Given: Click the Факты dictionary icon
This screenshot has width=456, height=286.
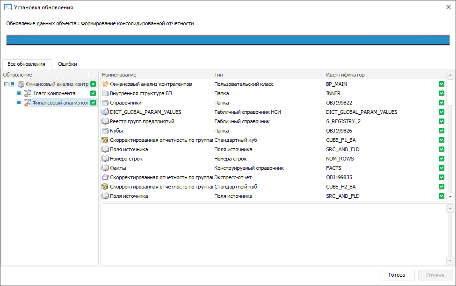Looking at the screenshot, I should pos(105,168).
